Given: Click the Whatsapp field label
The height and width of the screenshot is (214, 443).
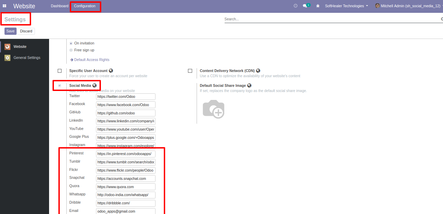Looking at the screenshot, I should pyautogui.click(x=77, y=194).
